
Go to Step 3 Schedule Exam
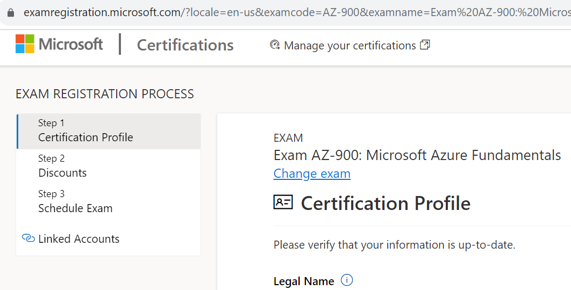[109, 201]
